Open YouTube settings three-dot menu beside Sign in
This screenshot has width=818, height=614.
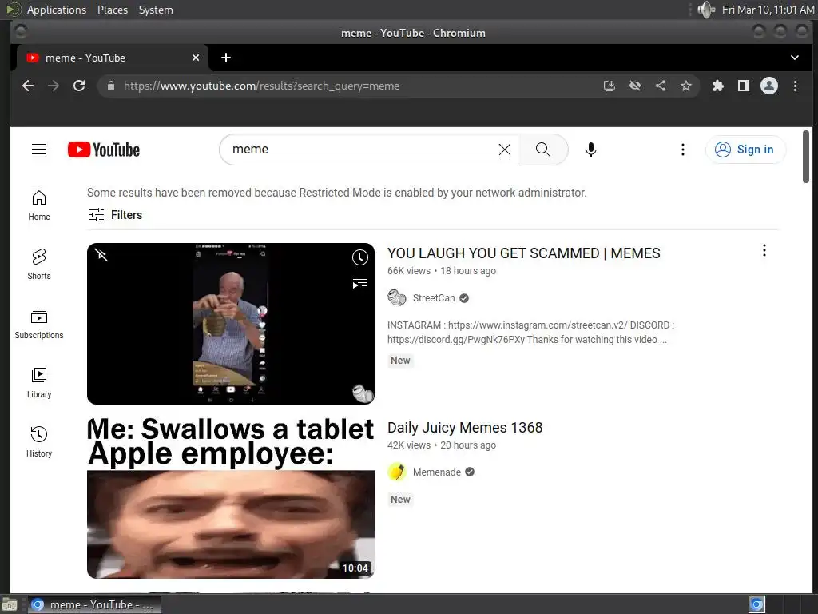click(x=682, y=150)
